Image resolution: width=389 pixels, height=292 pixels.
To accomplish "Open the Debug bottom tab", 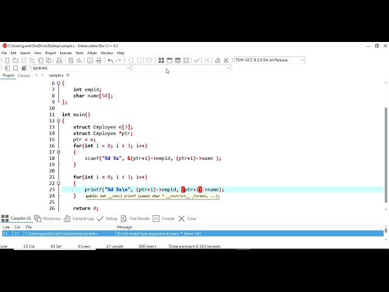I will point(107,218).
